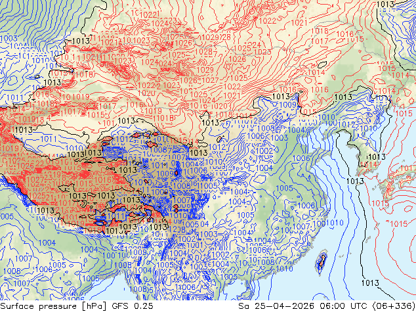Screen dimensions: 416x322
Task: Click the "06:00 UTC" time text
Action: [x=343, y=306]
